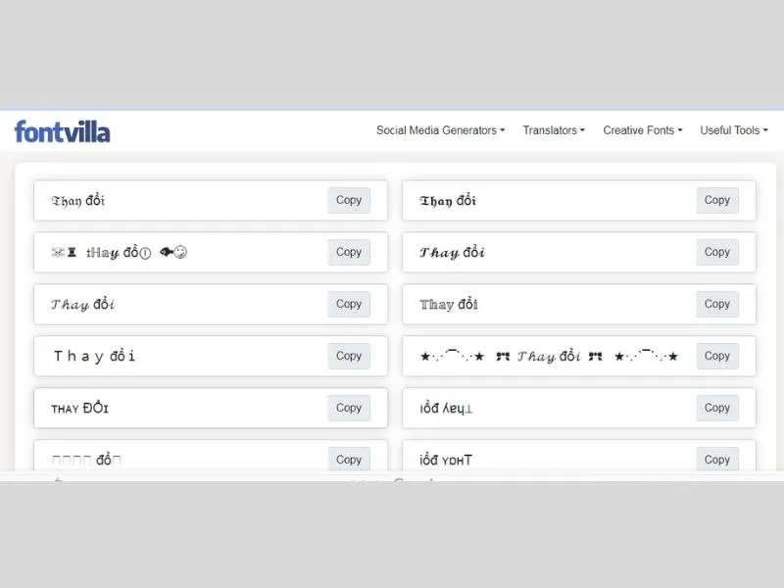Click the fontvilla logo

click(x=63, y=131)
